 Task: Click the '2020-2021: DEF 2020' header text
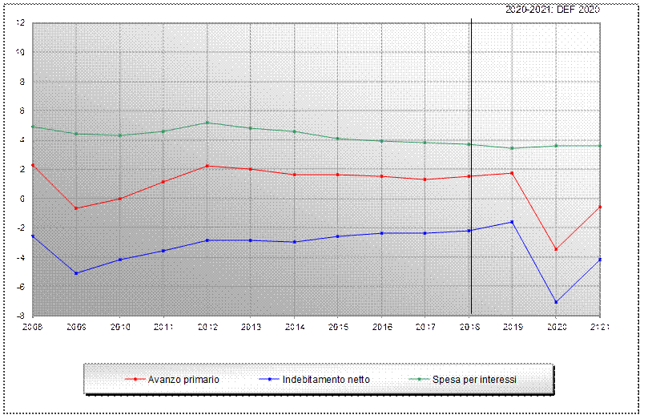click(x=553, y=10)
